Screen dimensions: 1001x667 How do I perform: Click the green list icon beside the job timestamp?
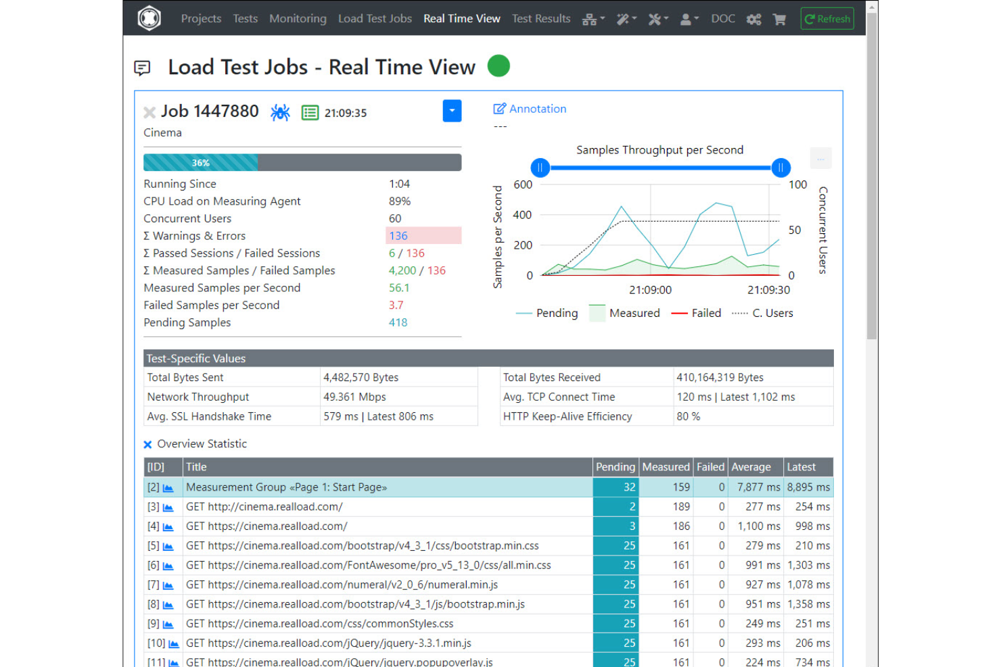[309, 112]
